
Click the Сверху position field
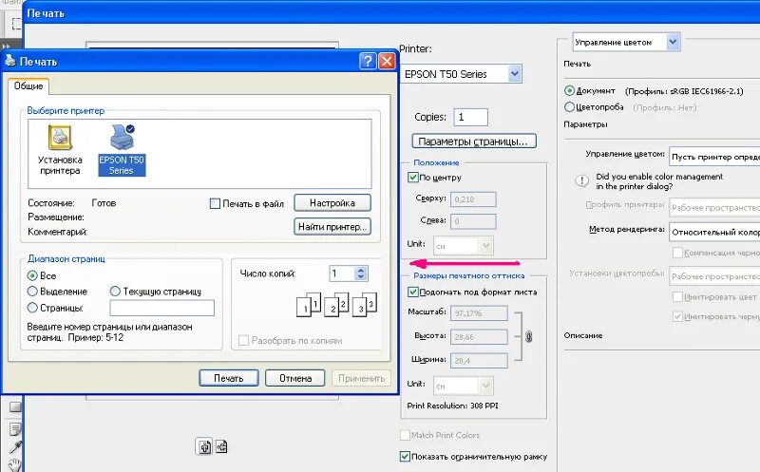pyautogui.click(x=473, y=199)
